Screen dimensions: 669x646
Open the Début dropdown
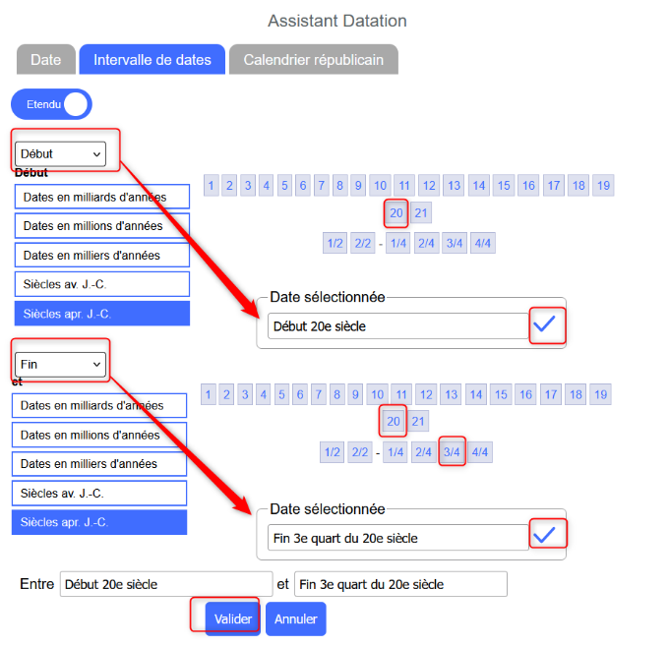click(61, 153)
